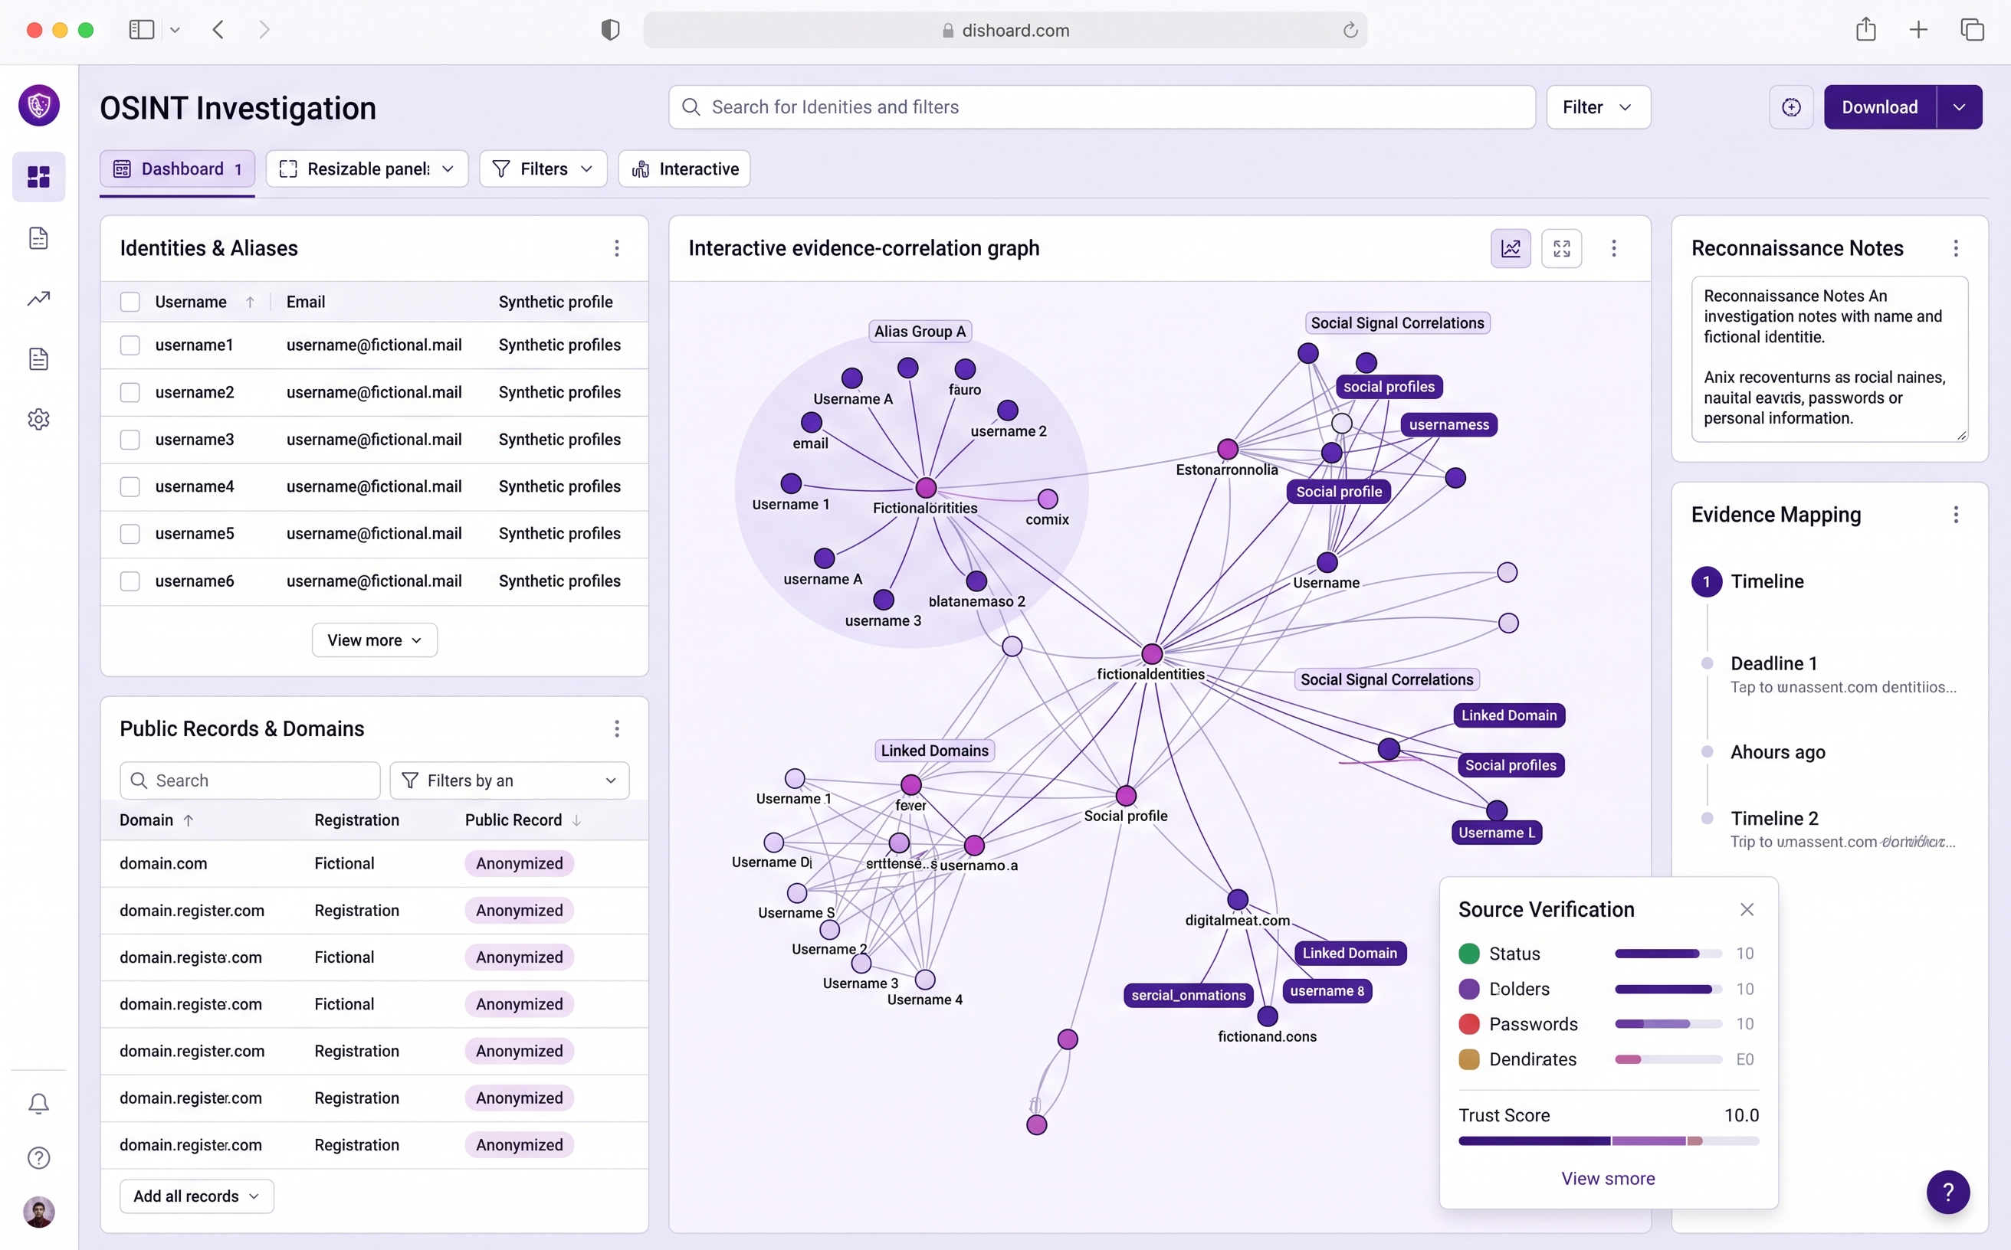Sort by Public Record column
The width and height of the screenshot is (2011, 1250).
[x=576, y=820]
